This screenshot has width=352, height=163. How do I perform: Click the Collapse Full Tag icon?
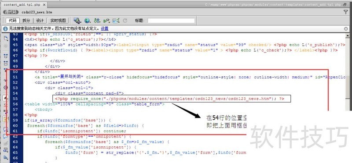(x=6, y=57)
